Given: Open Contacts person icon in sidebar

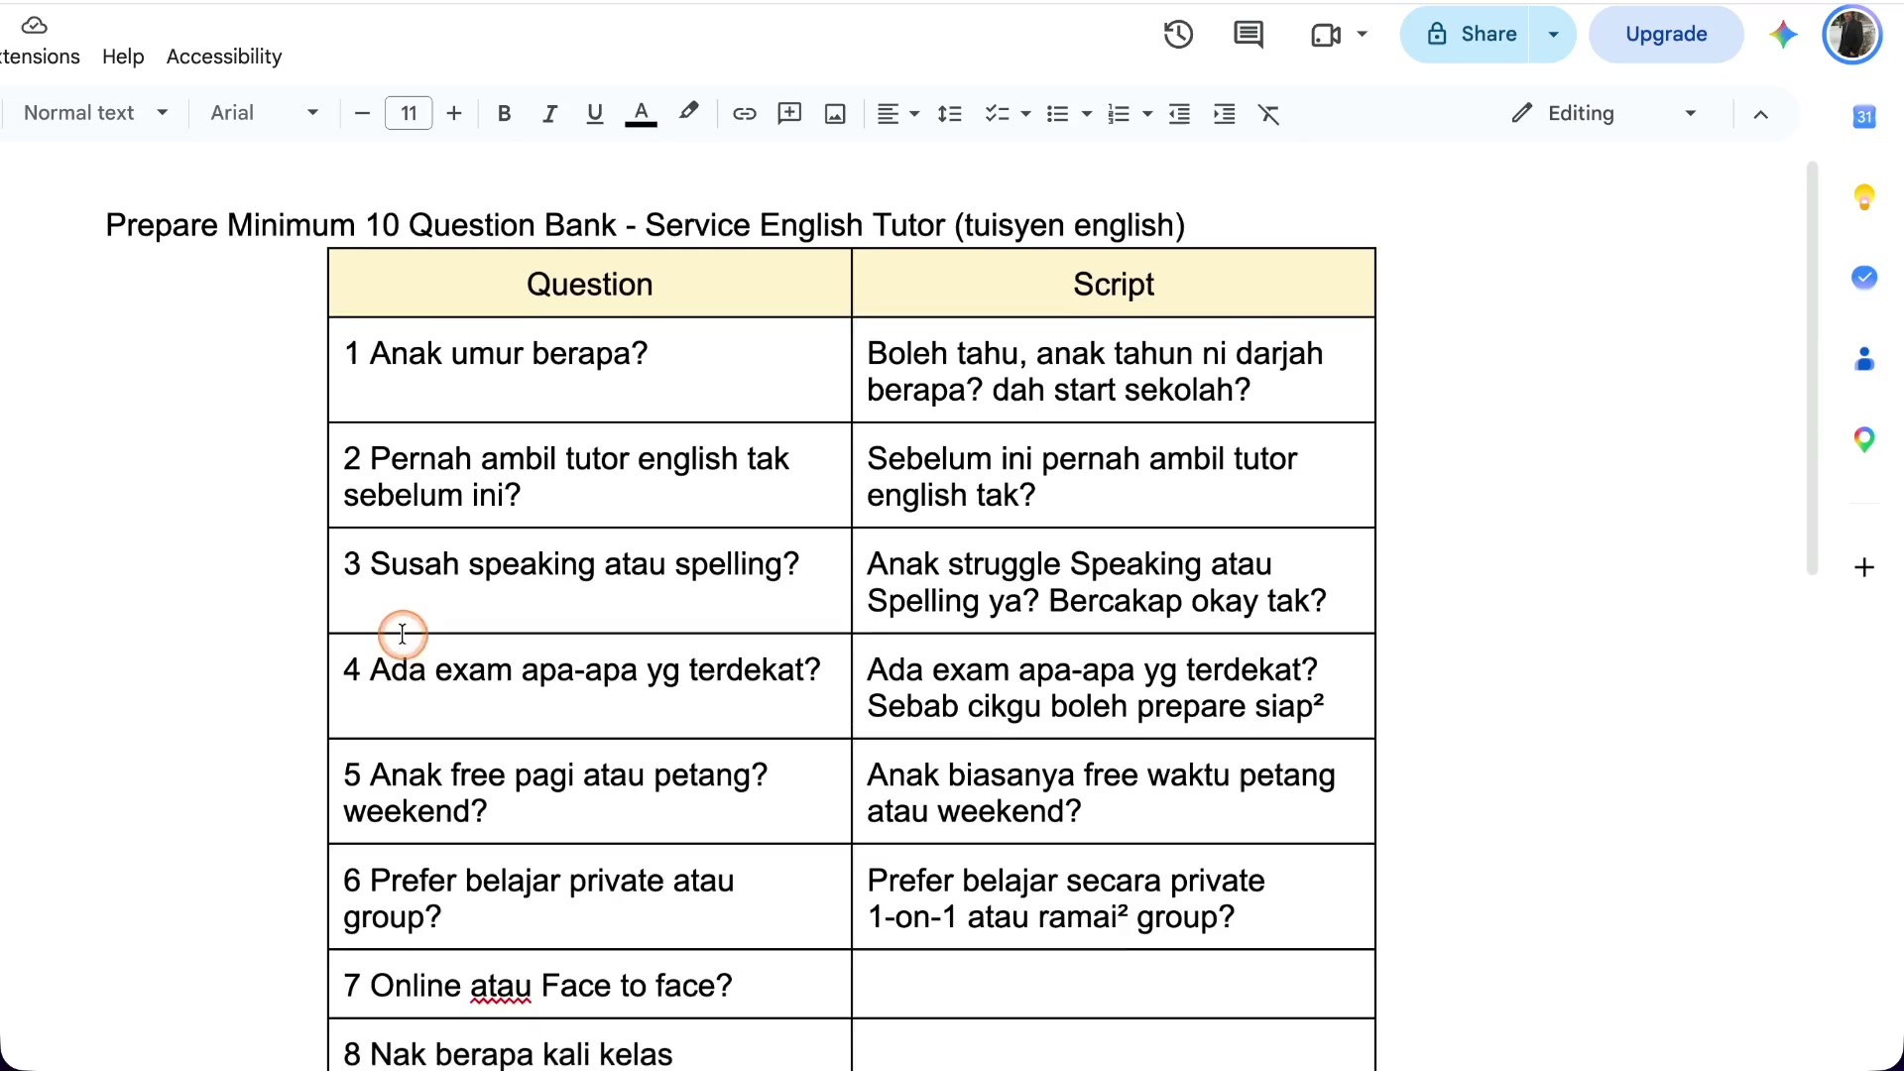Looking at the screenshot, I should pos(1864,359).
